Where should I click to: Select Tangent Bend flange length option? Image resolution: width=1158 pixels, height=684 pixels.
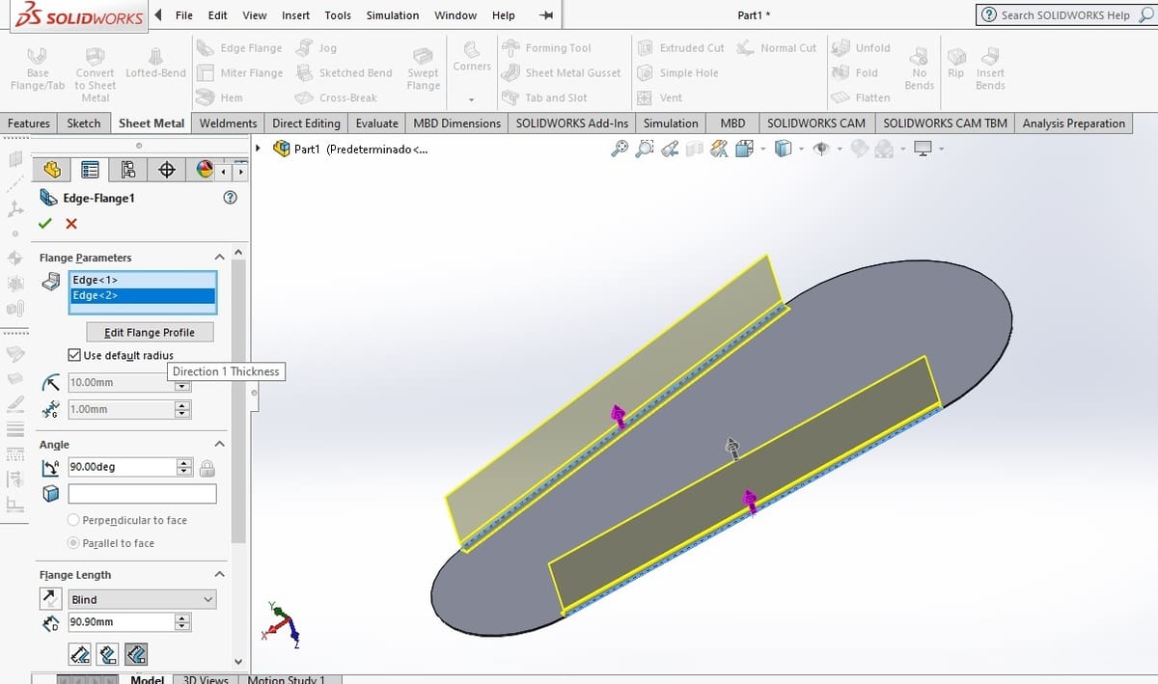136,654
